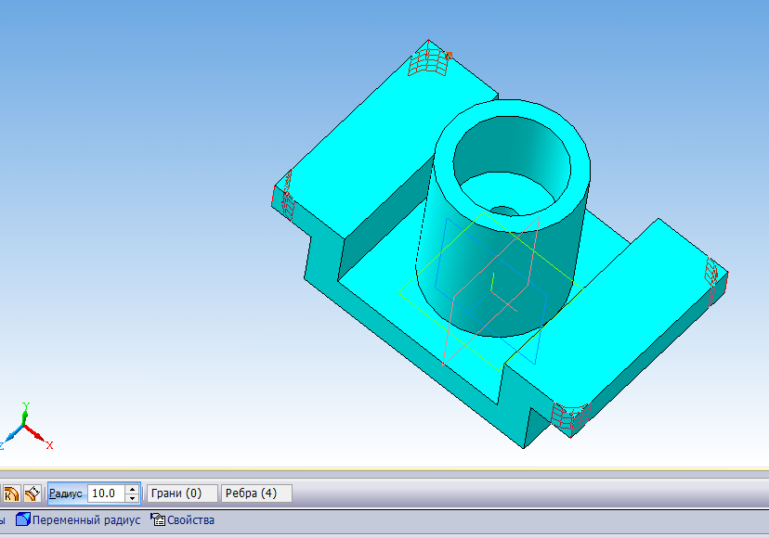This screenshot has width=769, height=538.
Task: Switch to the Свойства tab
Action: [190, 520]
